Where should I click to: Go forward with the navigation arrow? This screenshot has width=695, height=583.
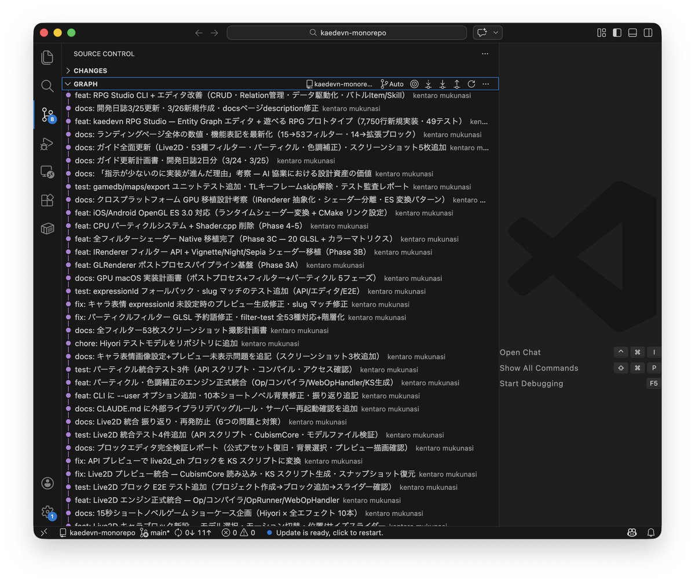point(215,33)
